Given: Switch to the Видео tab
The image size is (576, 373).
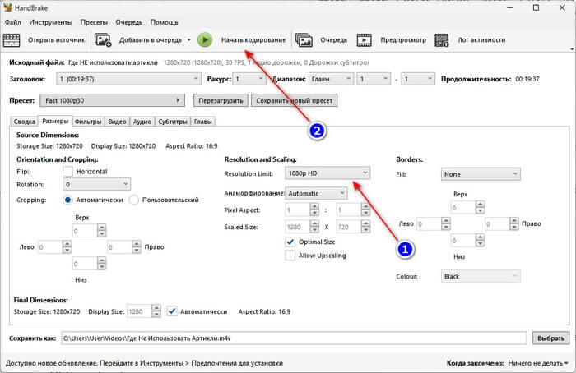Looking at the screenshot, I should click(x=117, y=122).
